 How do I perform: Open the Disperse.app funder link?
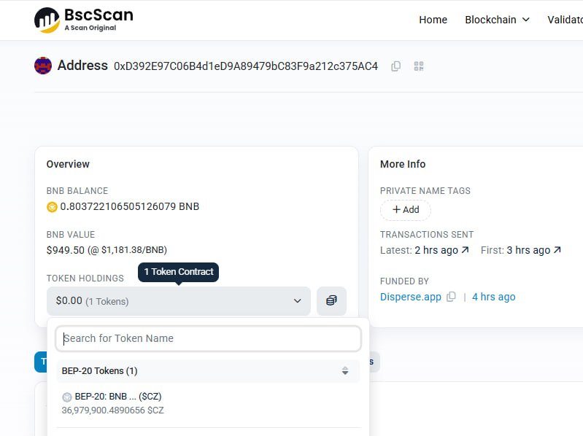(x=411, y=297)
